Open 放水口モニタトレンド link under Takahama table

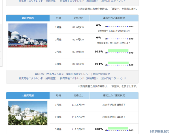tap(113, 78)
